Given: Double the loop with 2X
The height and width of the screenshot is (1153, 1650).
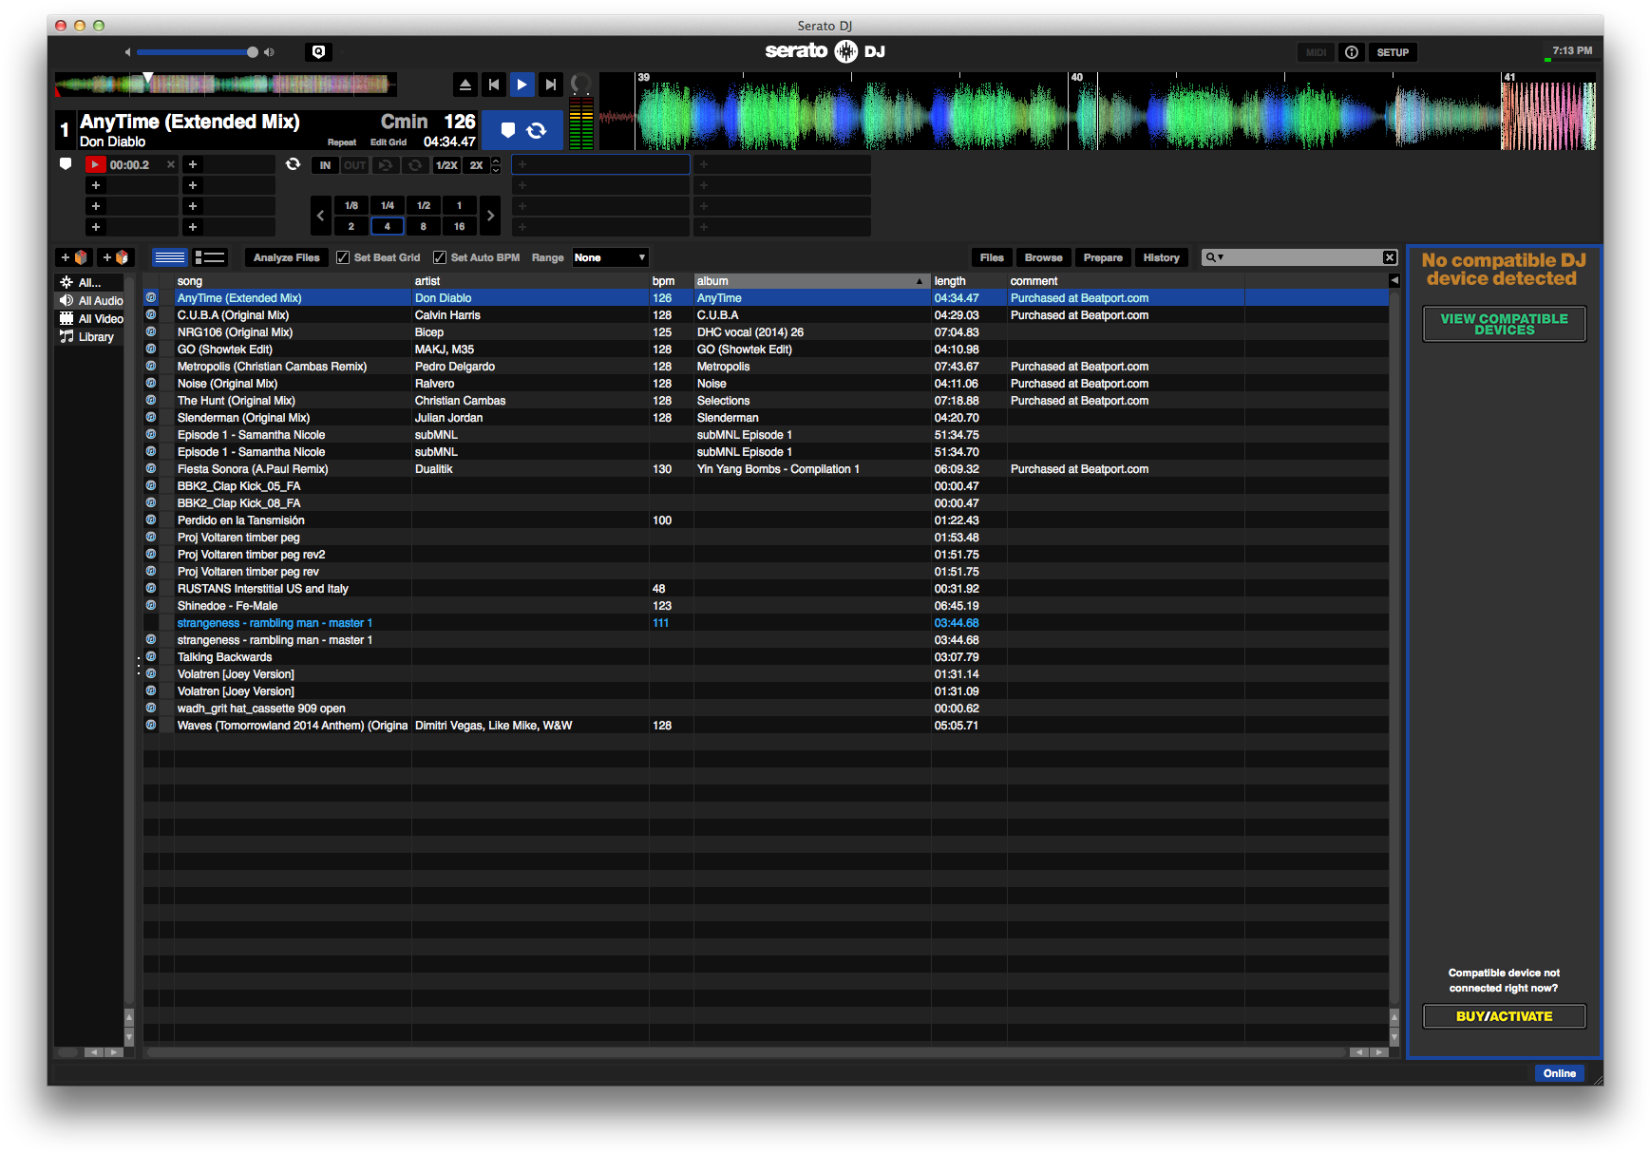Looking at the screenshot, I should (x=476, y=165).
